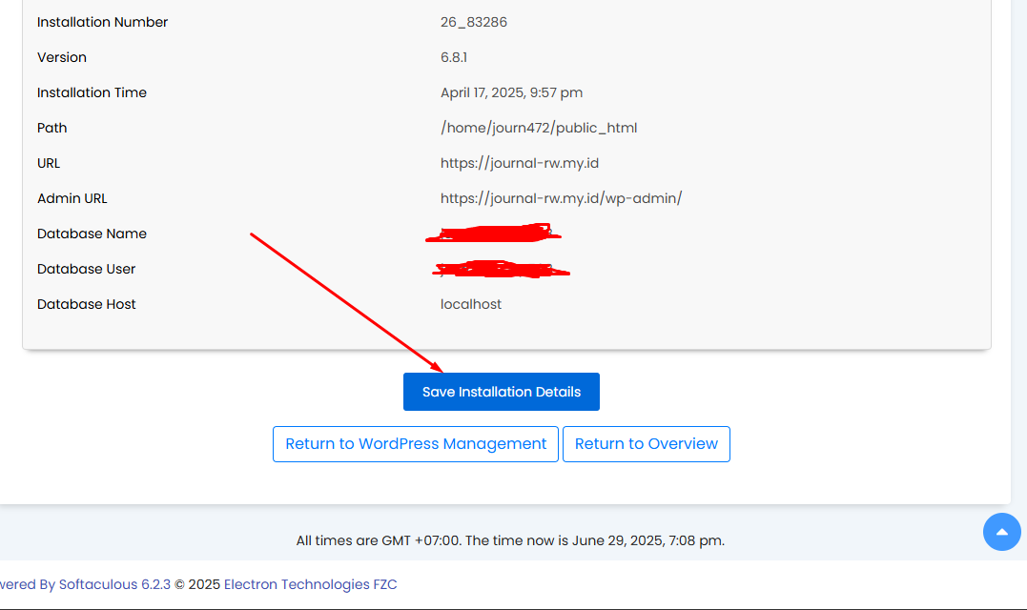Click the Database Host label

86,304
